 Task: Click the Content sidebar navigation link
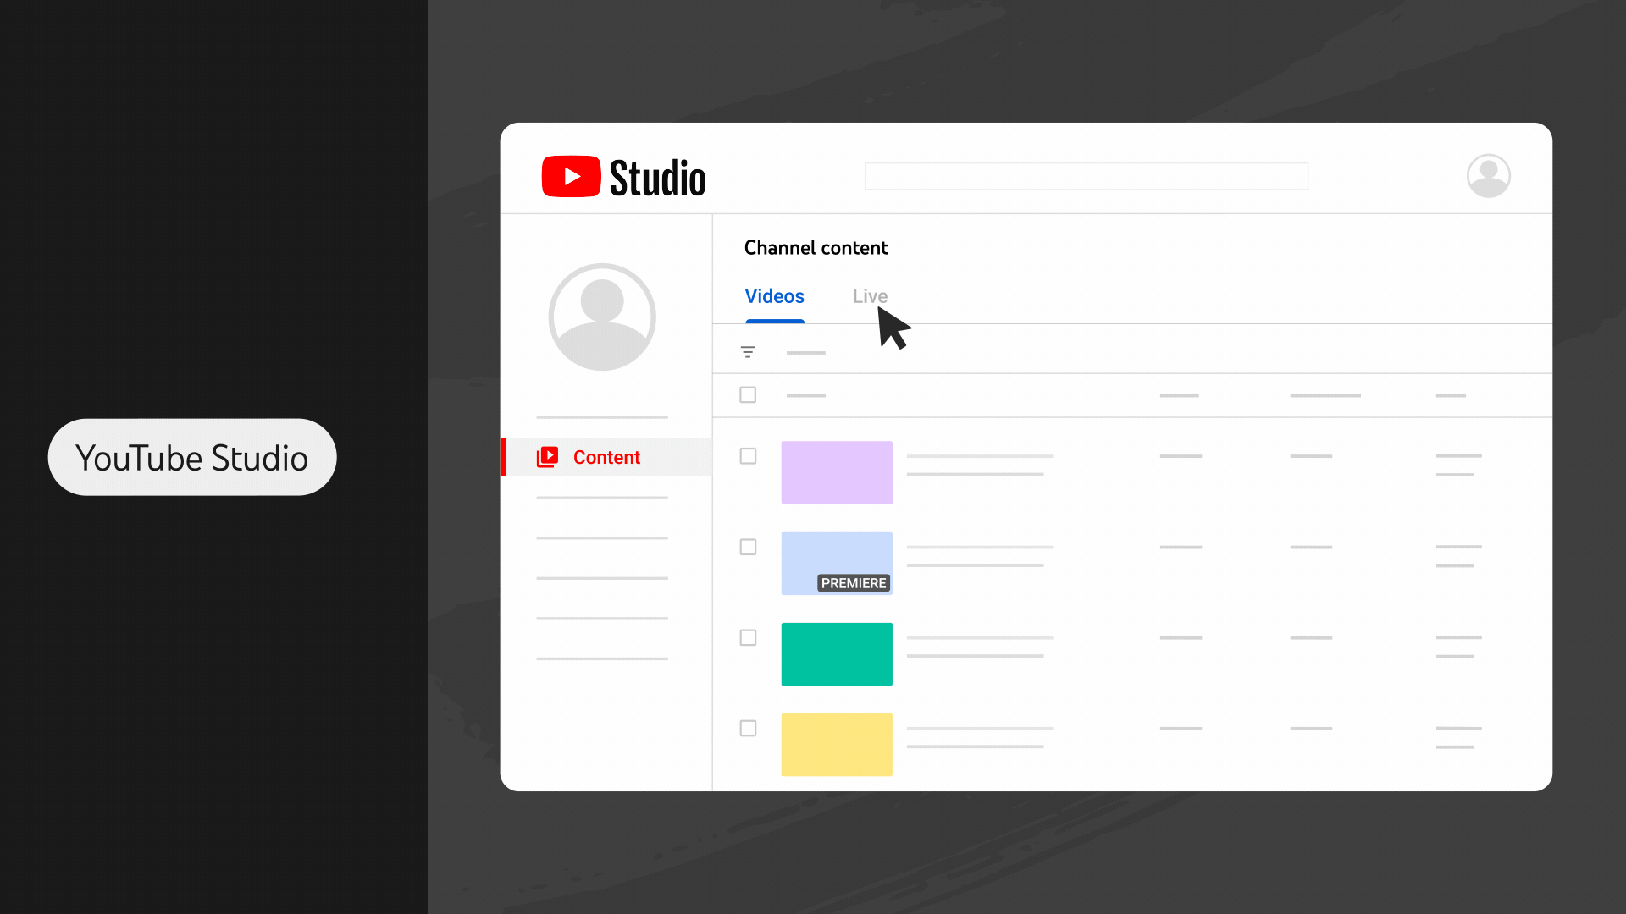click(606, 456)
